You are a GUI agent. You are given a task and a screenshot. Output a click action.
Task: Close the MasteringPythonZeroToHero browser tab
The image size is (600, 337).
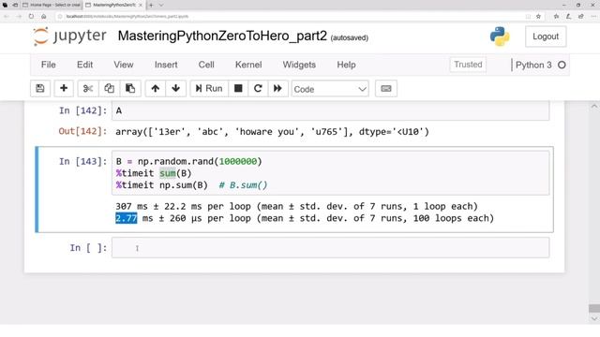(x=141, y=5)
